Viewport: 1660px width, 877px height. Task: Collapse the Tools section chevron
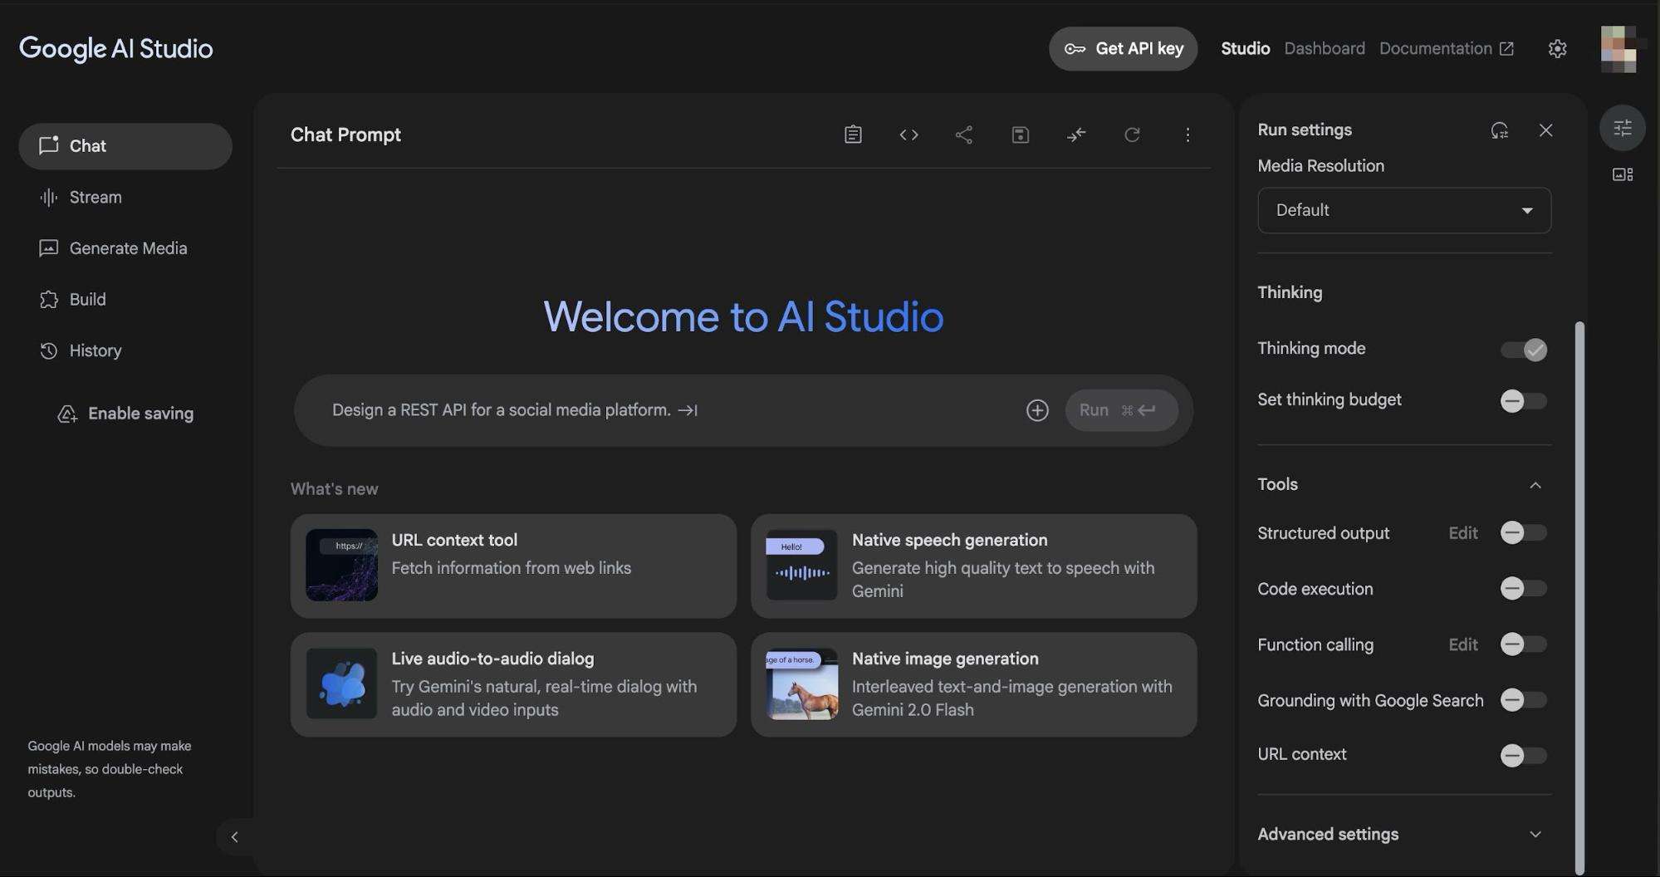[1535, 485]
